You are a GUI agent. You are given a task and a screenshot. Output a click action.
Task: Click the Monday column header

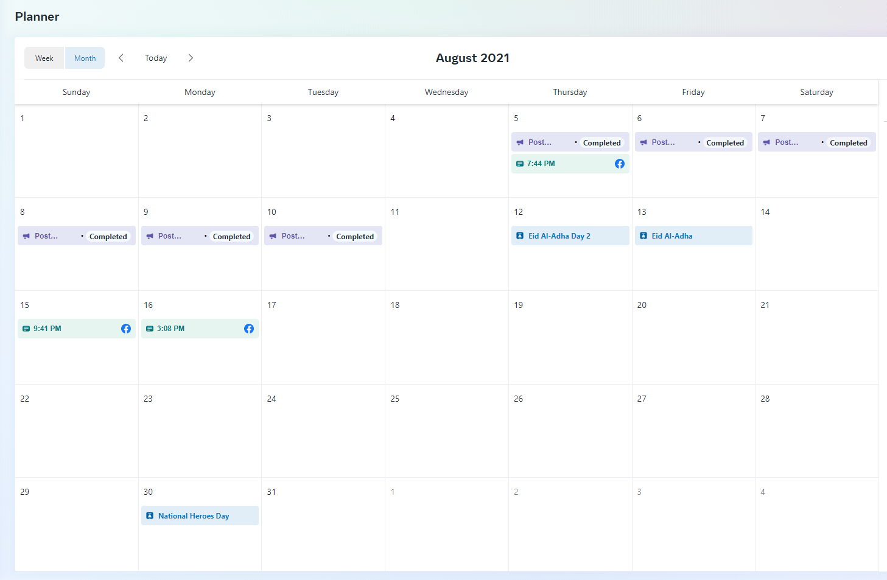(200, 92)
